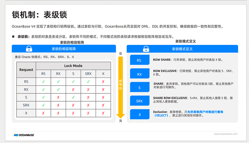Click the lock icon in lock mode definition header
This screenshot has width=249, height=143.
(146, 49)
